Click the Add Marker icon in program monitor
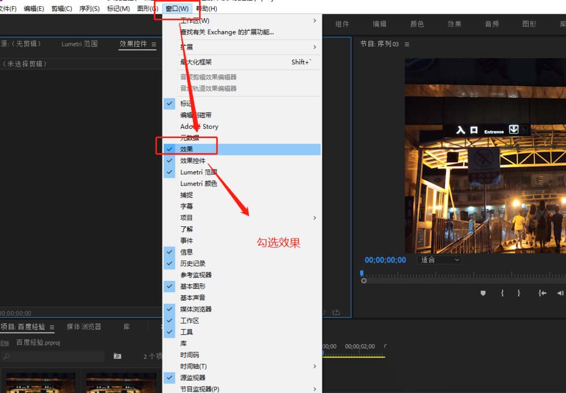The height and width of the screenshot is (393, 566). click(483, 293)
